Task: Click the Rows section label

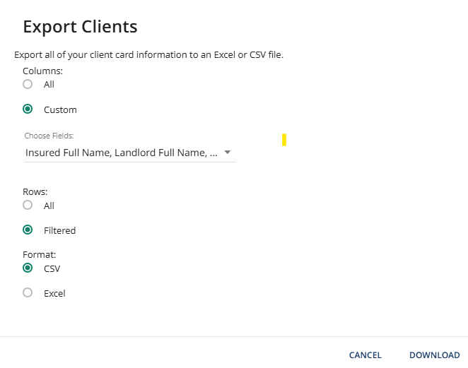Action: [x=35, y=191]
